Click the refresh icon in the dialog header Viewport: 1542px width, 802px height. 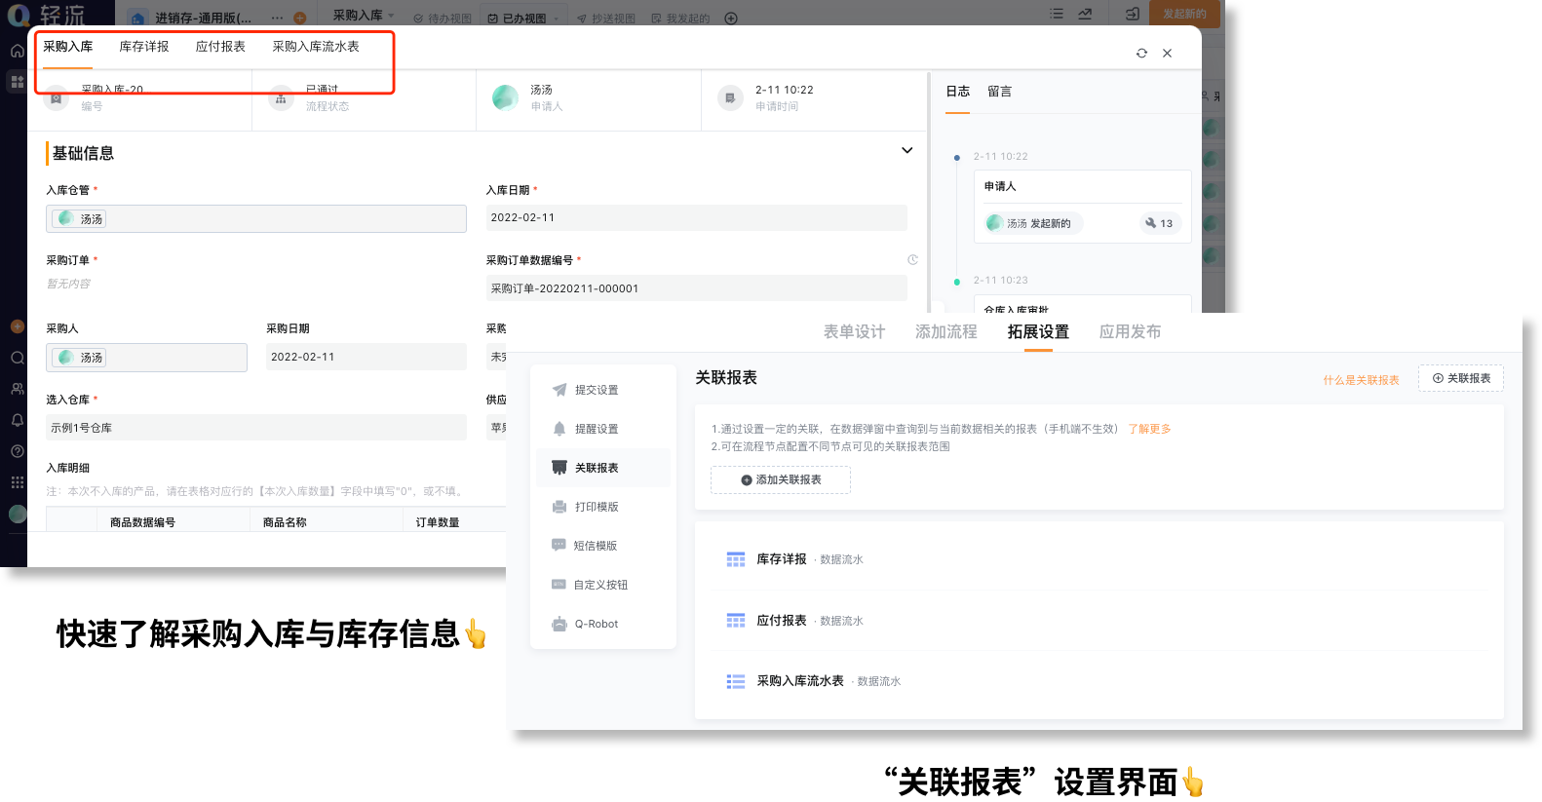1141,54
